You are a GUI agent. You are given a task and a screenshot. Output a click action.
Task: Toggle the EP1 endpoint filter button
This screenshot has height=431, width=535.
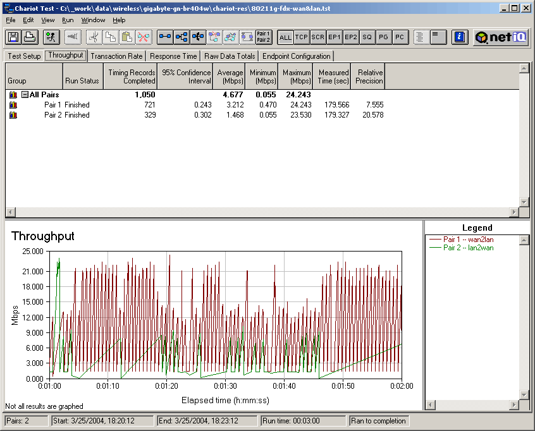point(335,37)
